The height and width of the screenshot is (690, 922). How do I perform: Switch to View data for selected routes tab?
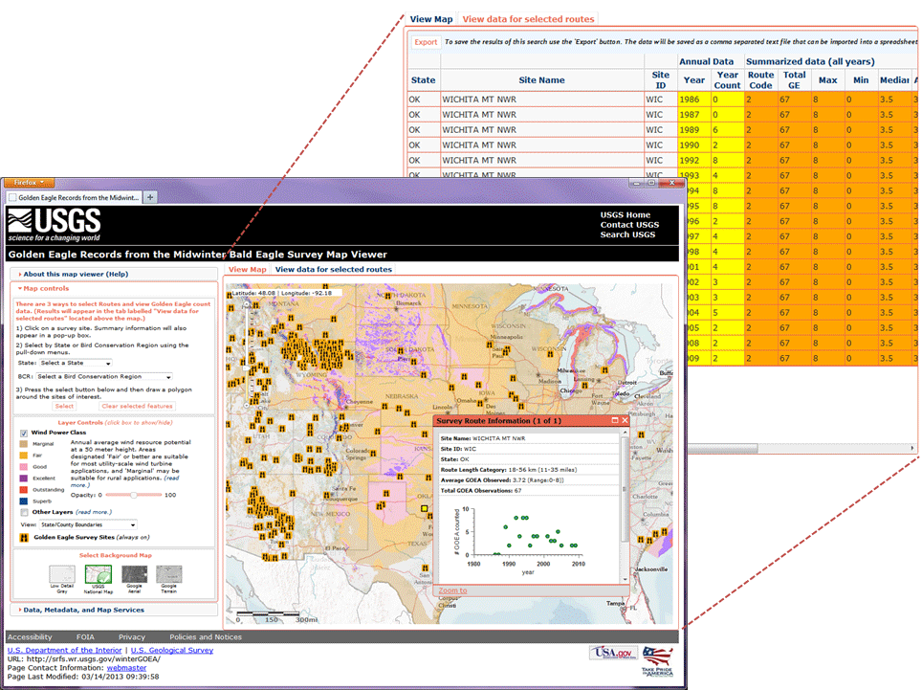[333, 270]
